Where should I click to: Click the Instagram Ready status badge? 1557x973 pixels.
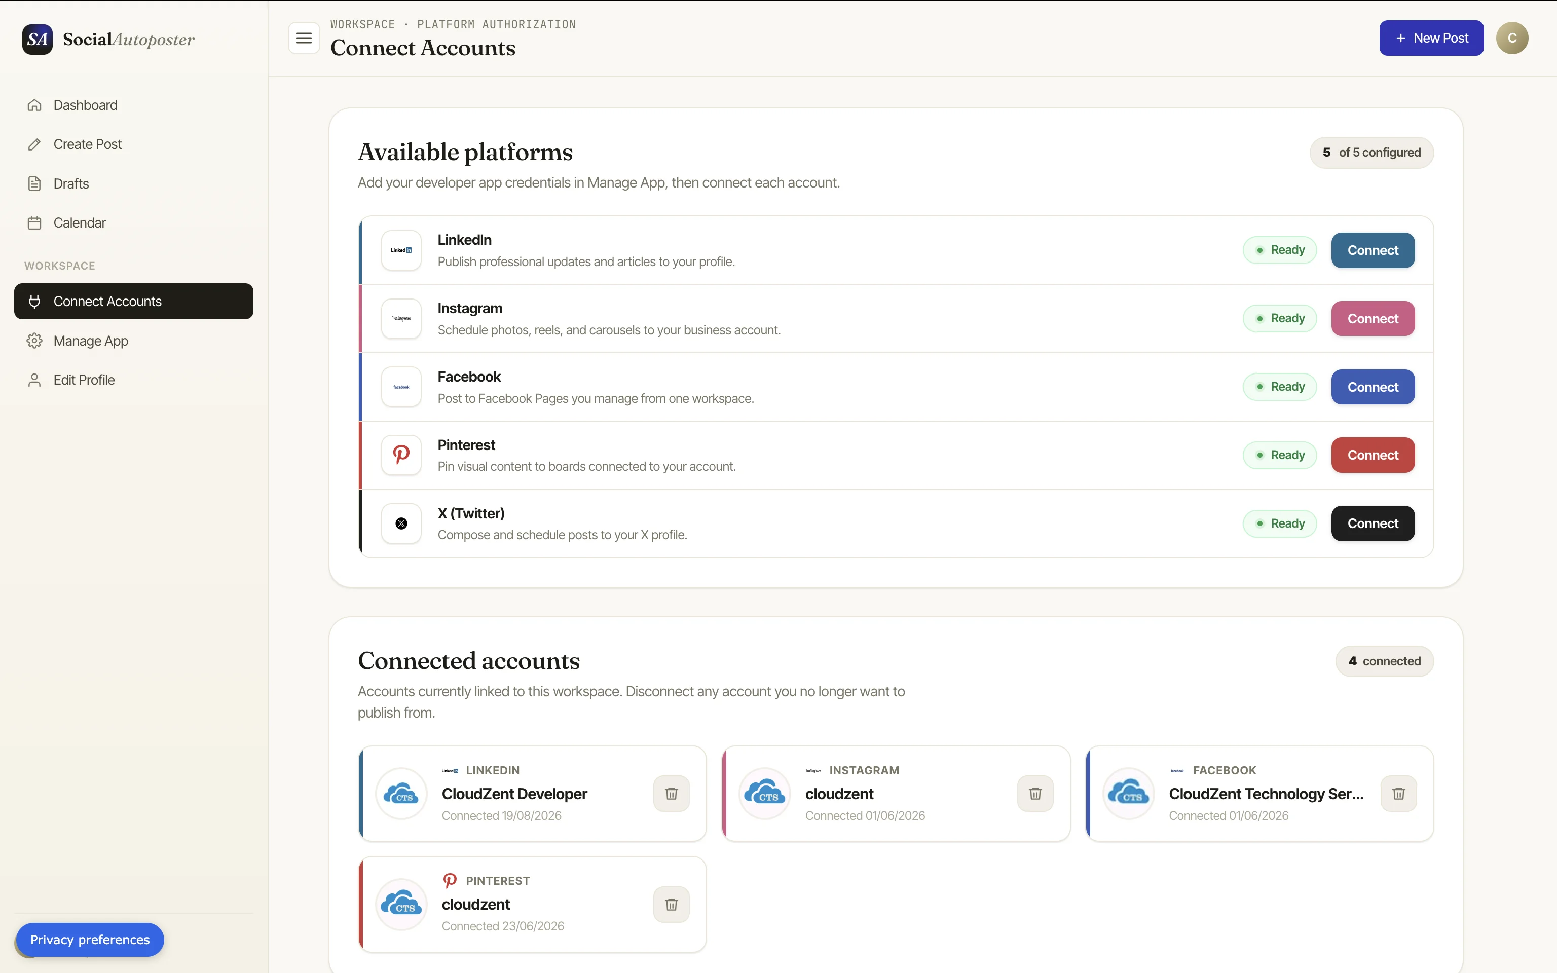(1280, 319)
